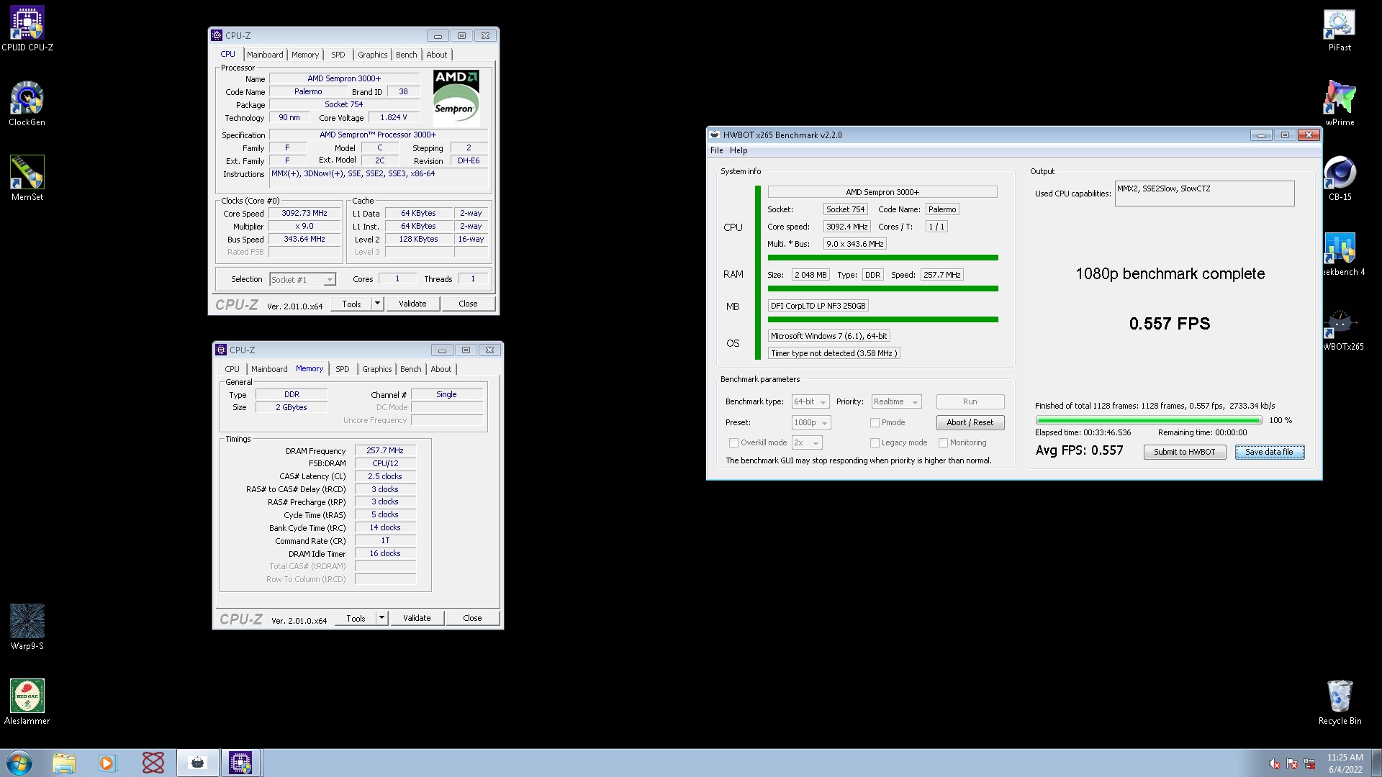The height and width of the screenshot is (777, 1382).
Task: Open the Benchmark type 64-bit dropdown
Action: tap(810, 401)
